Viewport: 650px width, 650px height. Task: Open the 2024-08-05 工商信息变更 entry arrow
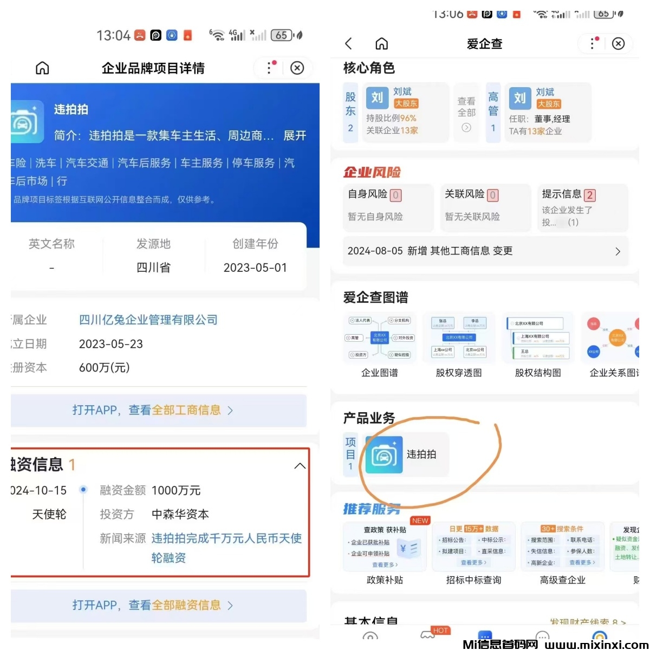click(x=617, y=251)
